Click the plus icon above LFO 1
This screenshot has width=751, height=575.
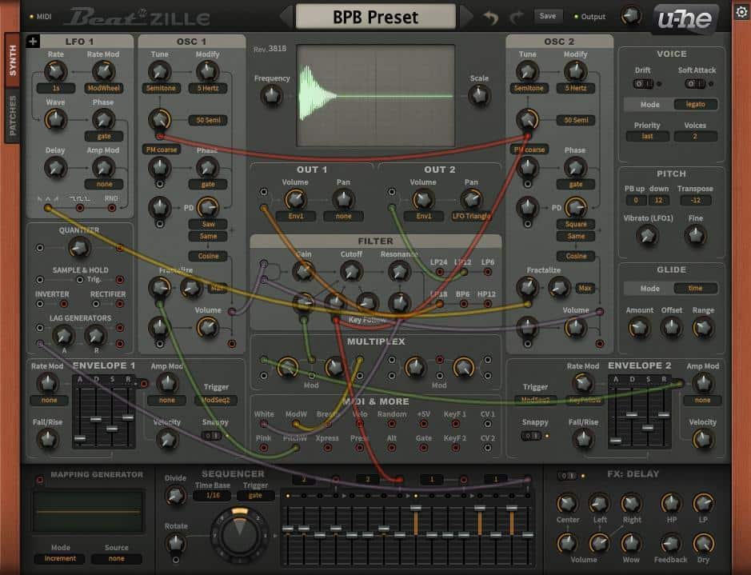point(32,41)
